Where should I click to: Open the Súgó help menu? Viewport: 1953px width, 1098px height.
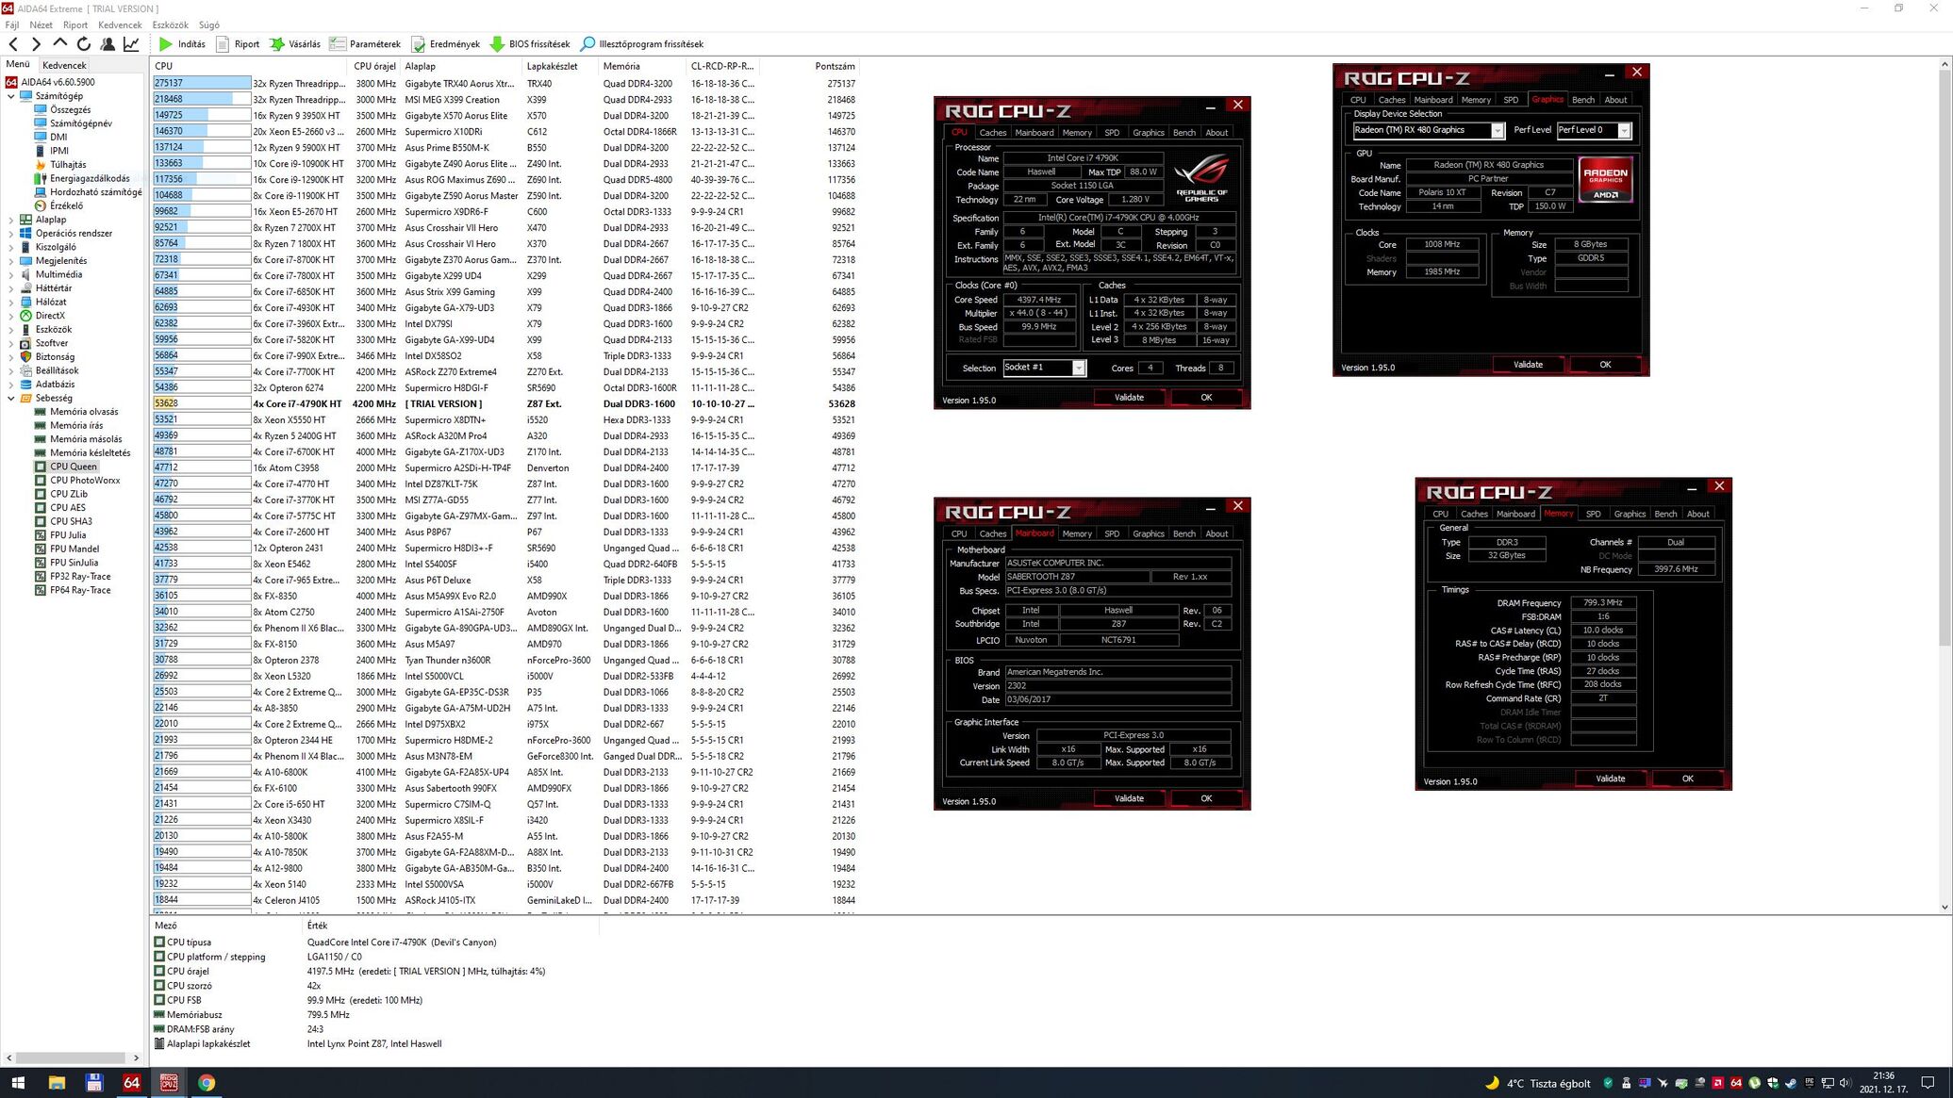[x=209, y=25]
